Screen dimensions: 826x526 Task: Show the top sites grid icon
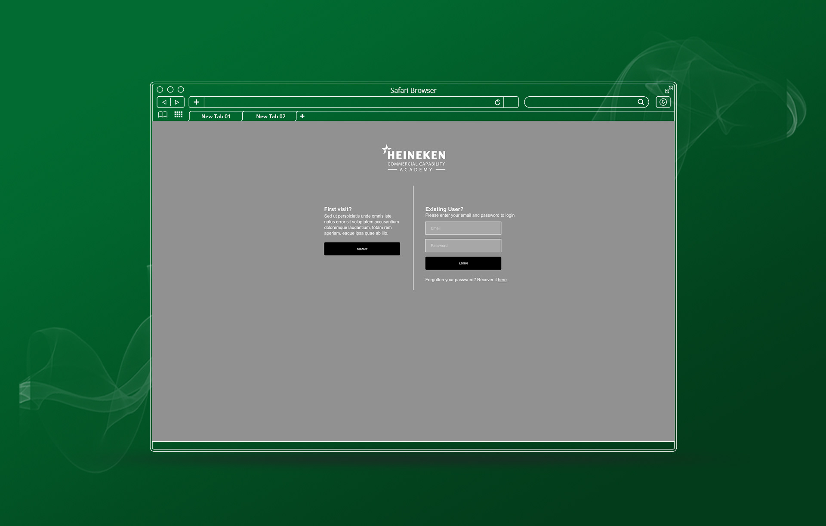[x=179, y=115]
